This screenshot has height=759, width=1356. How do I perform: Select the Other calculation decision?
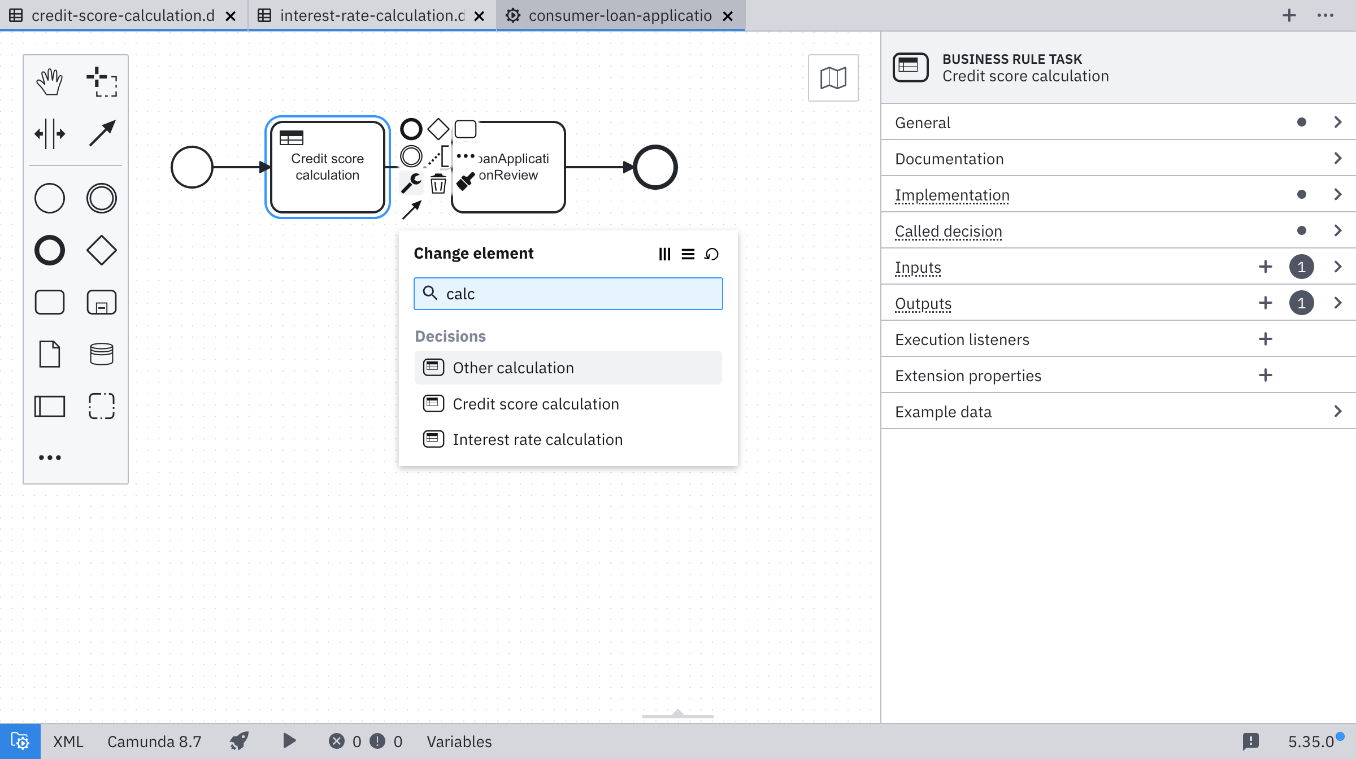coord(568,367)
